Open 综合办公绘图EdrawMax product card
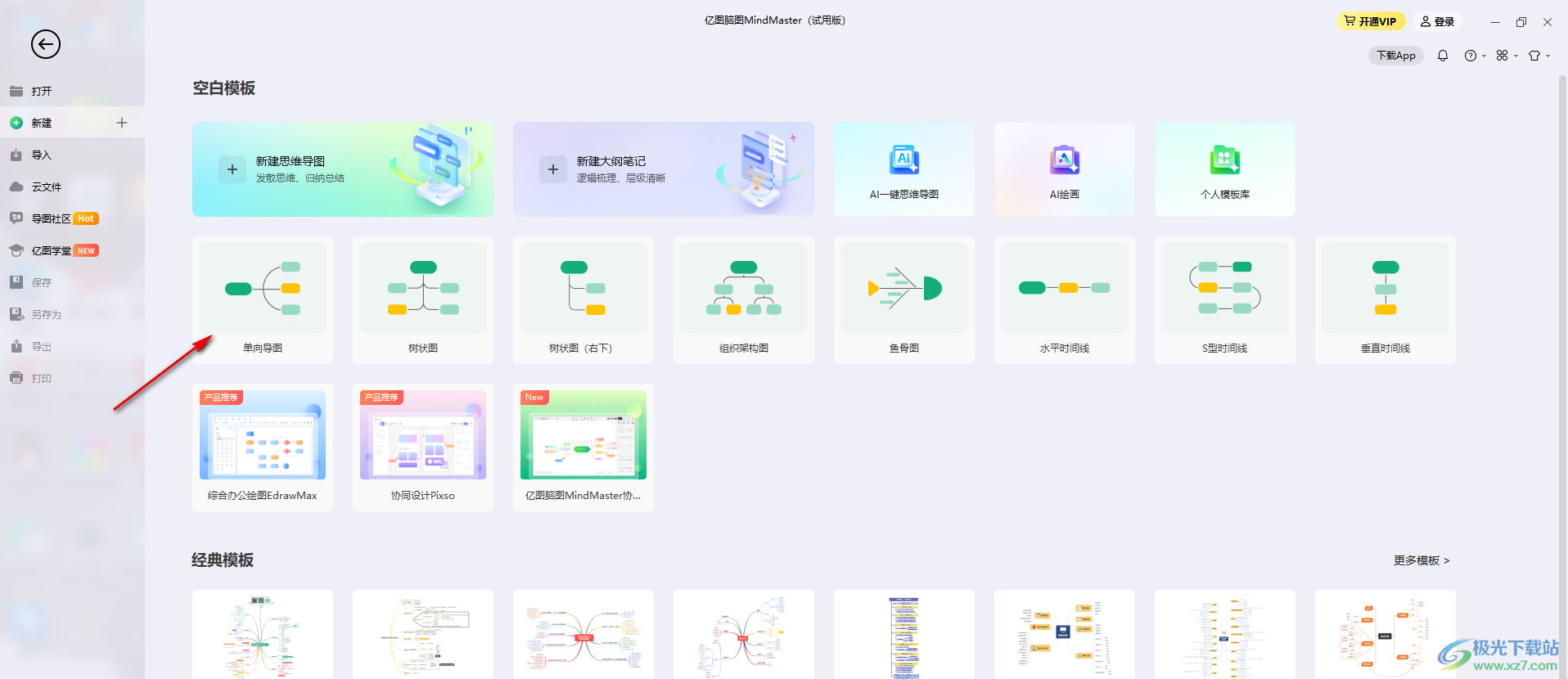 (x=263, y=447)
